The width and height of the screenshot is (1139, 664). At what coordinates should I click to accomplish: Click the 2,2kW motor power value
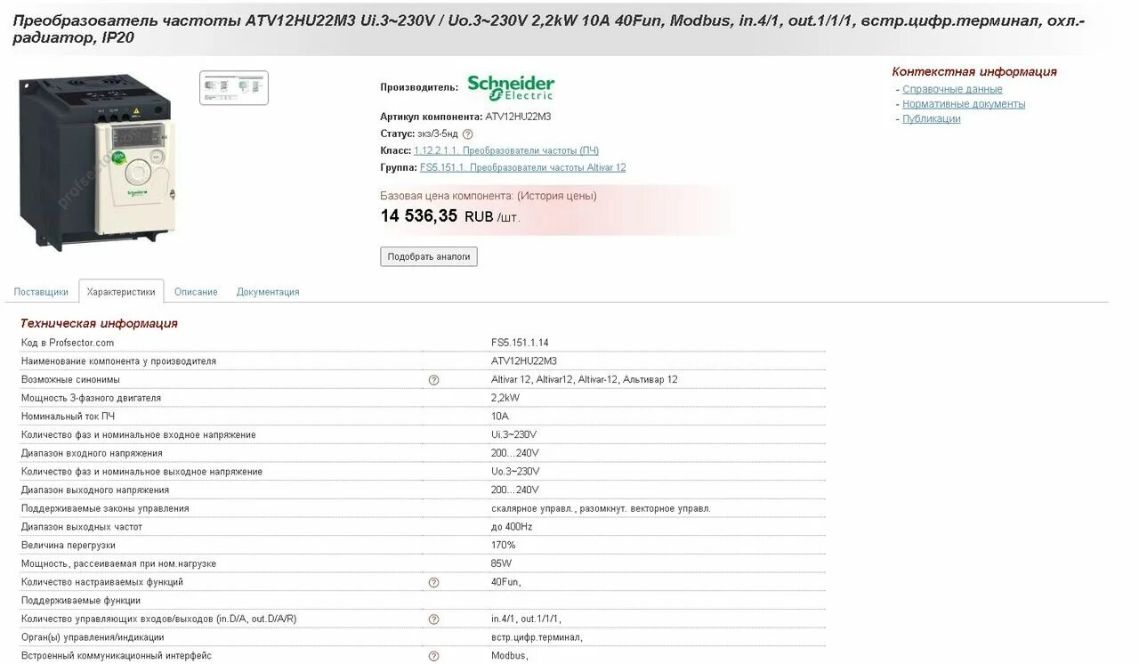505,398
